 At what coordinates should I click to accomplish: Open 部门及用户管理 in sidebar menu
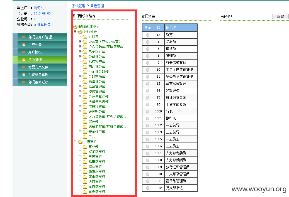click(x=40, y=37)
